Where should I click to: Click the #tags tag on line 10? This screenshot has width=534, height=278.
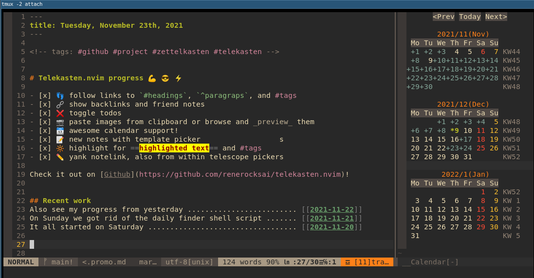click(285, 96)
